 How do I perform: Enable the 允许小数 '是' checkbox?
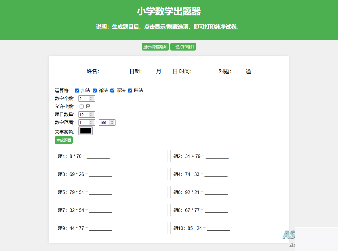pyautogui.click(x=82, y=106)
